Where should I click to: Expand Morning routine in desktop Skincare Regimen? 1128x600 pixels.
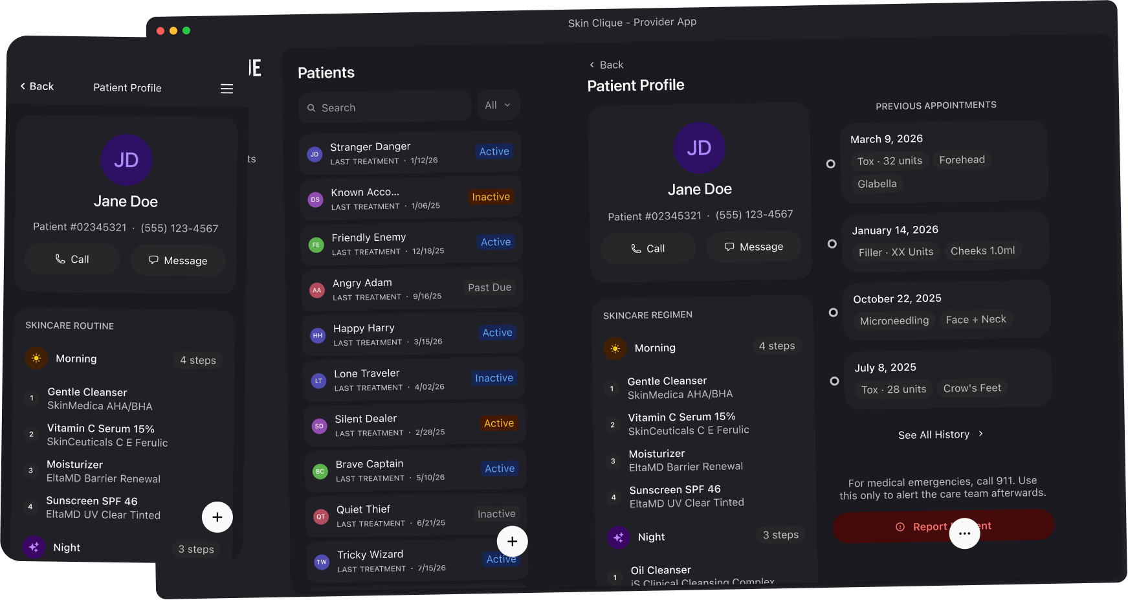pyautogui.click(x=703, y=348)
